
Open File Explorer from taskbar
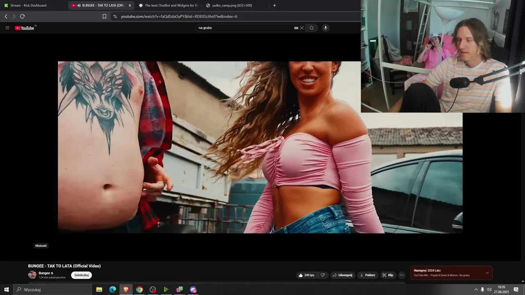(x=99, y=290)
